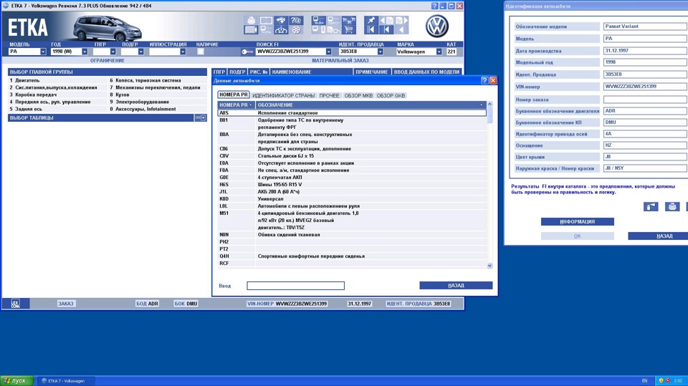The image size is (688, 386).
Task: Click help question mark in Данные автомобиля dialog
Action: (484, 80)
